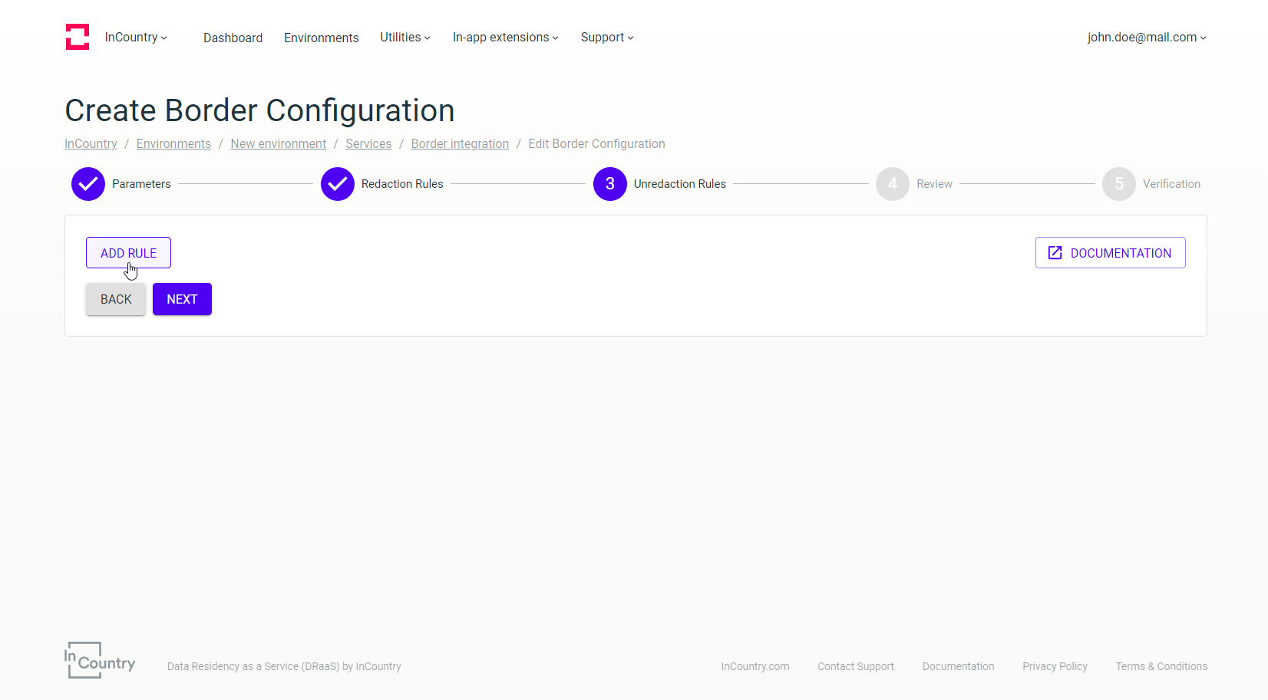Viewport: 1268px width, 700px height.
Task: Click the NEXT button
Action: click(x=182, y=299)
